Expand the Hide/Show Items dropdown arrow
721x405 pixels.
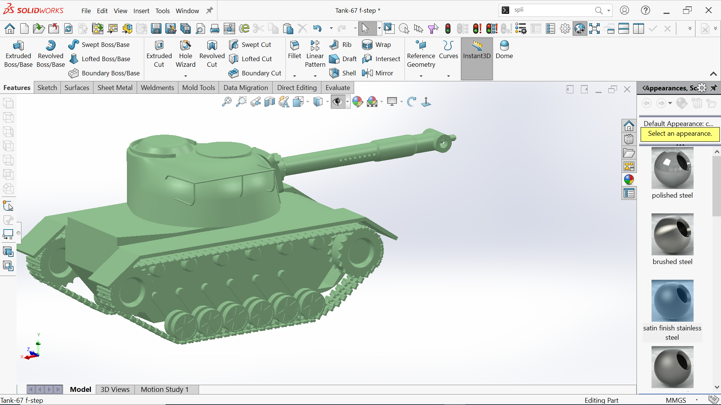point(347,102)
